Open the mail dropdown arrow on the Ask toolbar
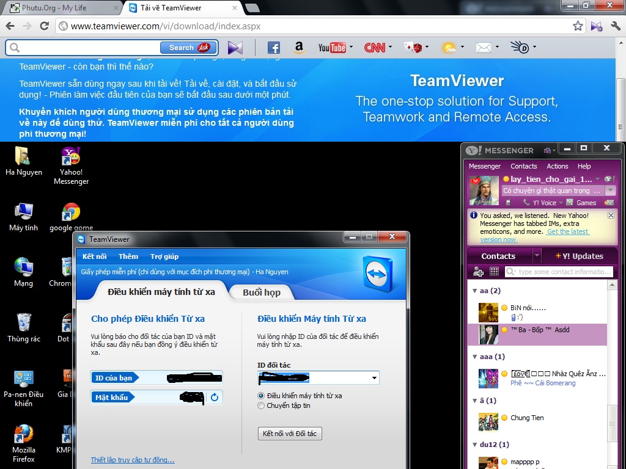 point(497,47)
